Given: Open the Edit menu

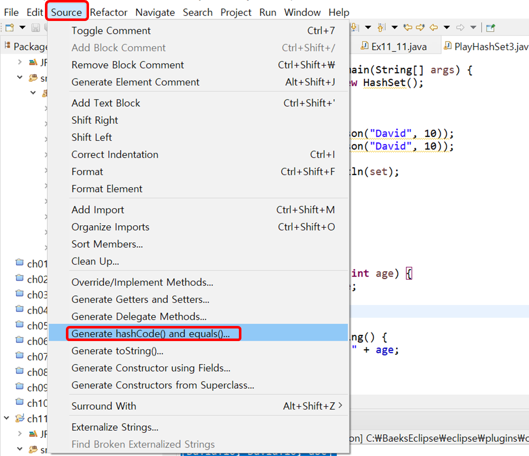Looking at the screenshot, I should coord(35,12).
